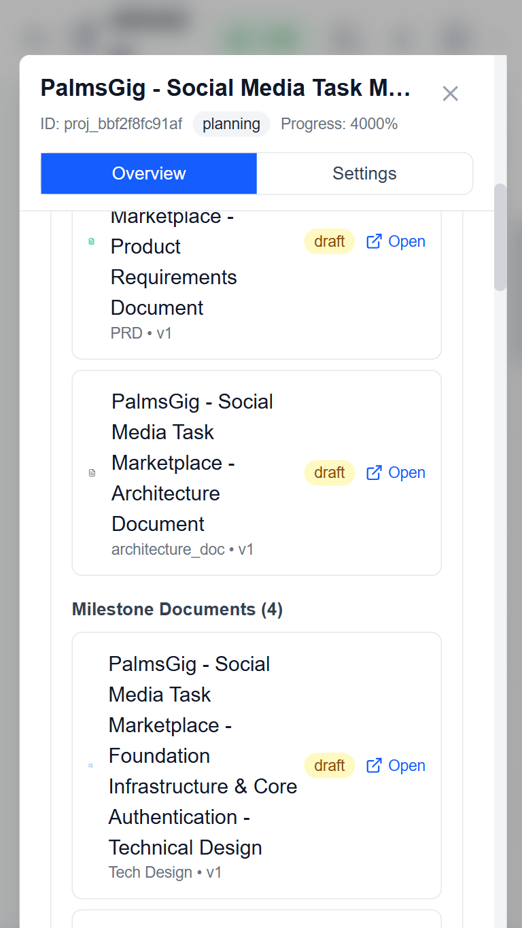The height and width of the screenshot is (928, 522).
Task: Click the Milestone Documents (4) heading
Action: click(x=177, y=609)
